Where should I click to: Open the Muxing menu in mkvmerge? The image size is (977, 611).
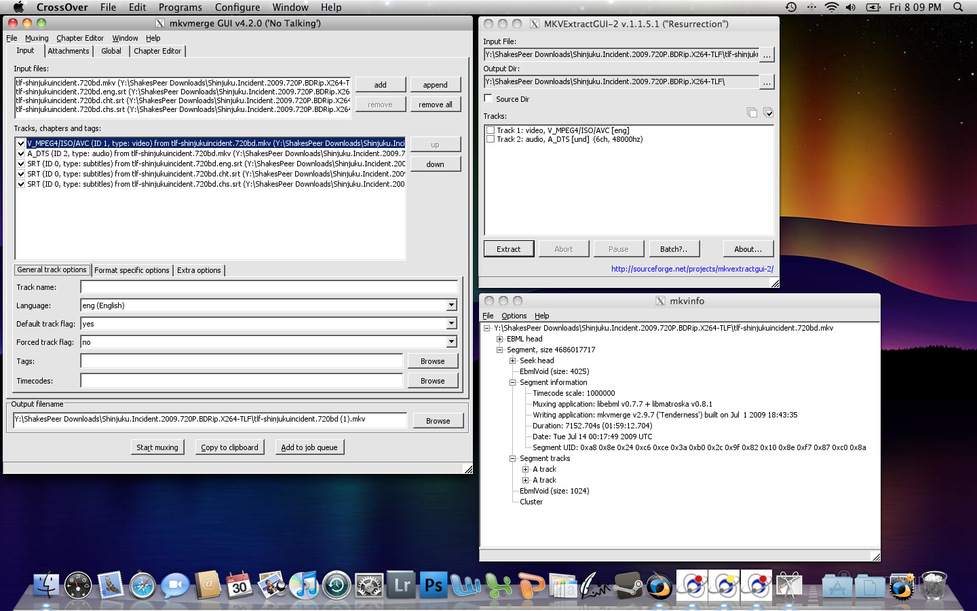(x=37, y=38)
